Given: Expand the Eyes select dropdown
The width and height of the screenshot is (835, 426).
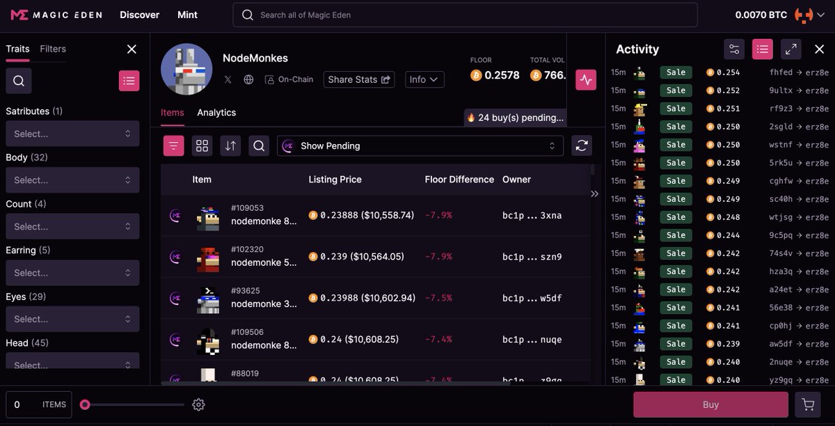Looking at the screenshot, I should pyautogui.click(x=72, y=319).
